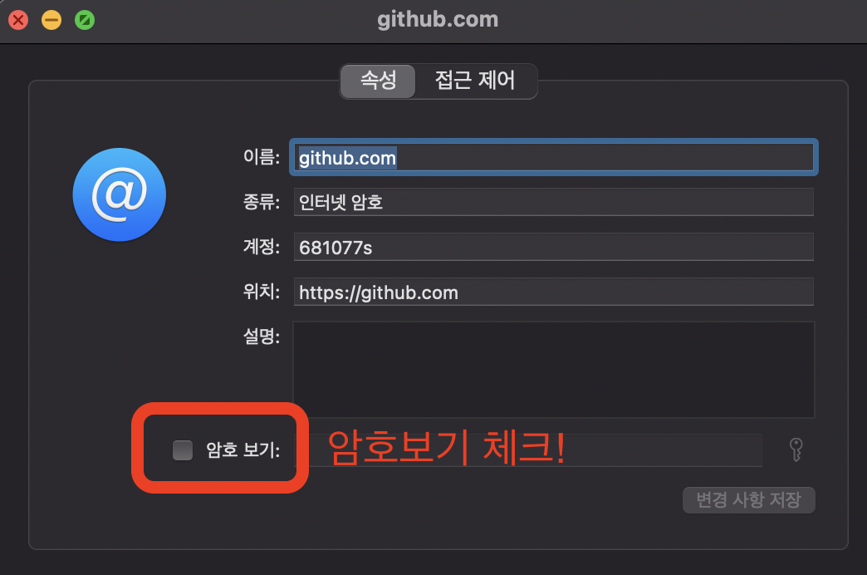Image resolution: width=867 pixels, height=575 pixels.
Task: Click the key icon beside password field
Action: 796,450
